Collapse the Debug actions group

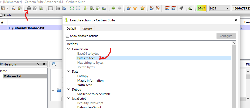(69, 90)
